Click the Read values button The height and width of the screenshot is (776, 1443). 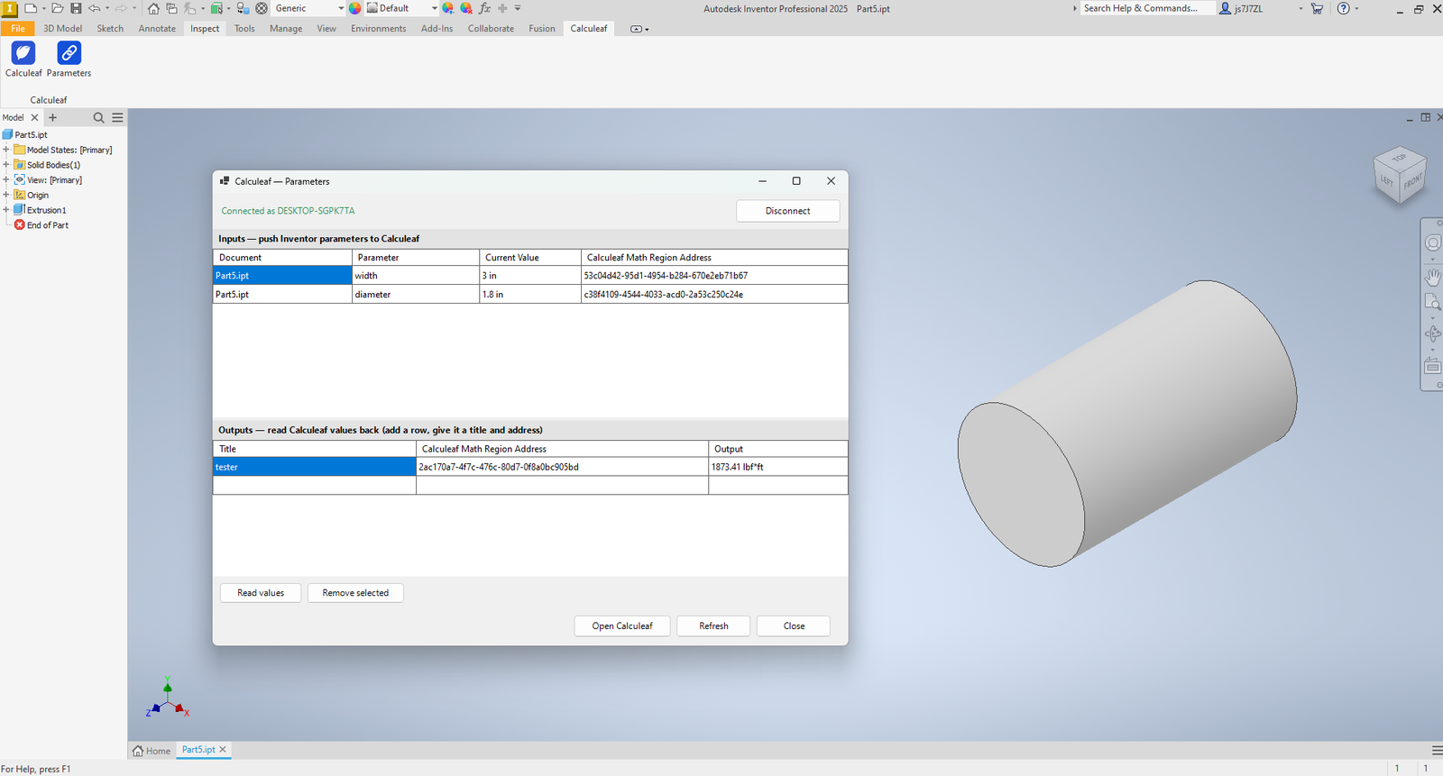tap(261, 593)
